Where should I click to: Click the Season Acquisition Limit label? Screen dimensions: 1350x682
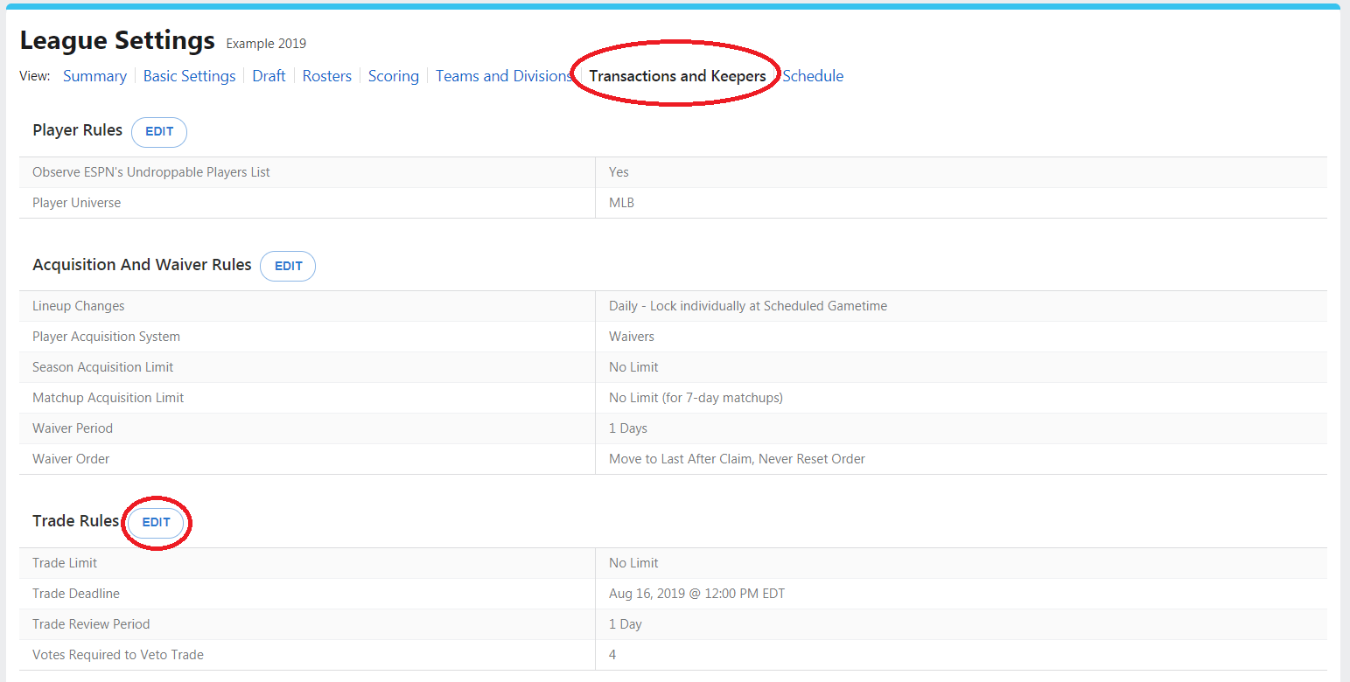103,367
